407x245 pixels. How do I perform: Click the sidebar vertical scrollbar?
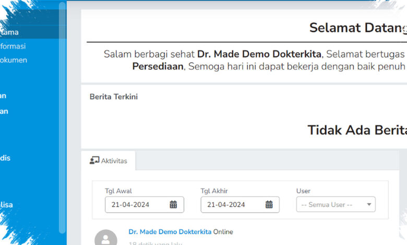(62, 118)
